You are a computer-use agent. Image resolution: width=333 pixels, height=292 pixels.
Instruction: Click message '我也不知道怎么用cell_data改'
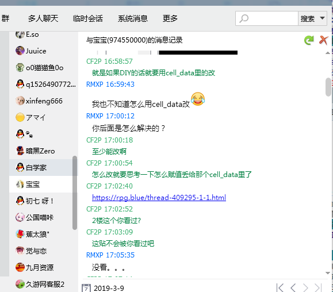coord(140,104)
